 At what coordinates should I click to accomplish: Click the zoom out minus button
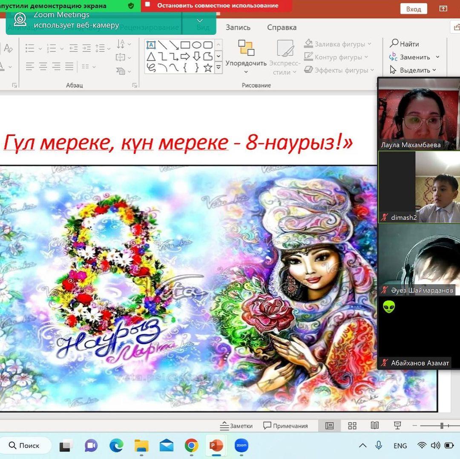(415, 426)
